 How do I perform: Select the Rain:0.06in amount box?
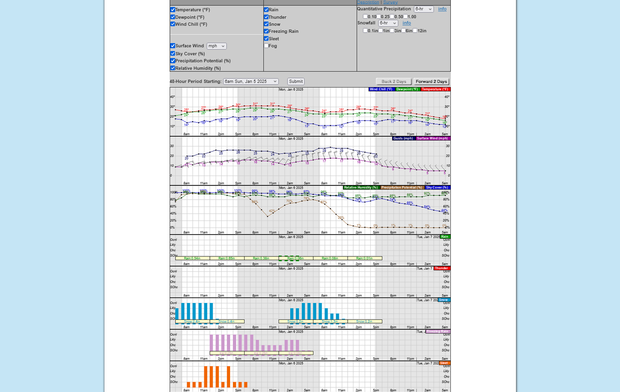click(296, 258)
